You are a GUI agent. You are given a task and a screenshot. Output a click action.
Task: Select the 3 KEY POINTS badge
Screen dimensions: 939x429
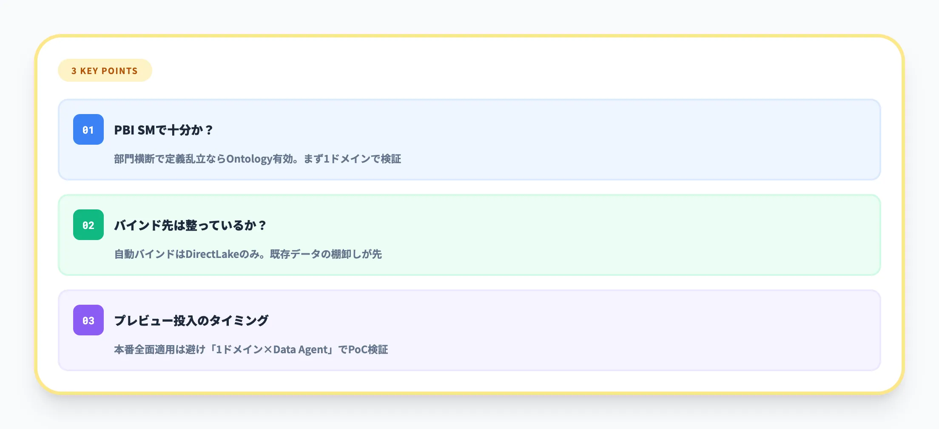(x=105, y=70)
